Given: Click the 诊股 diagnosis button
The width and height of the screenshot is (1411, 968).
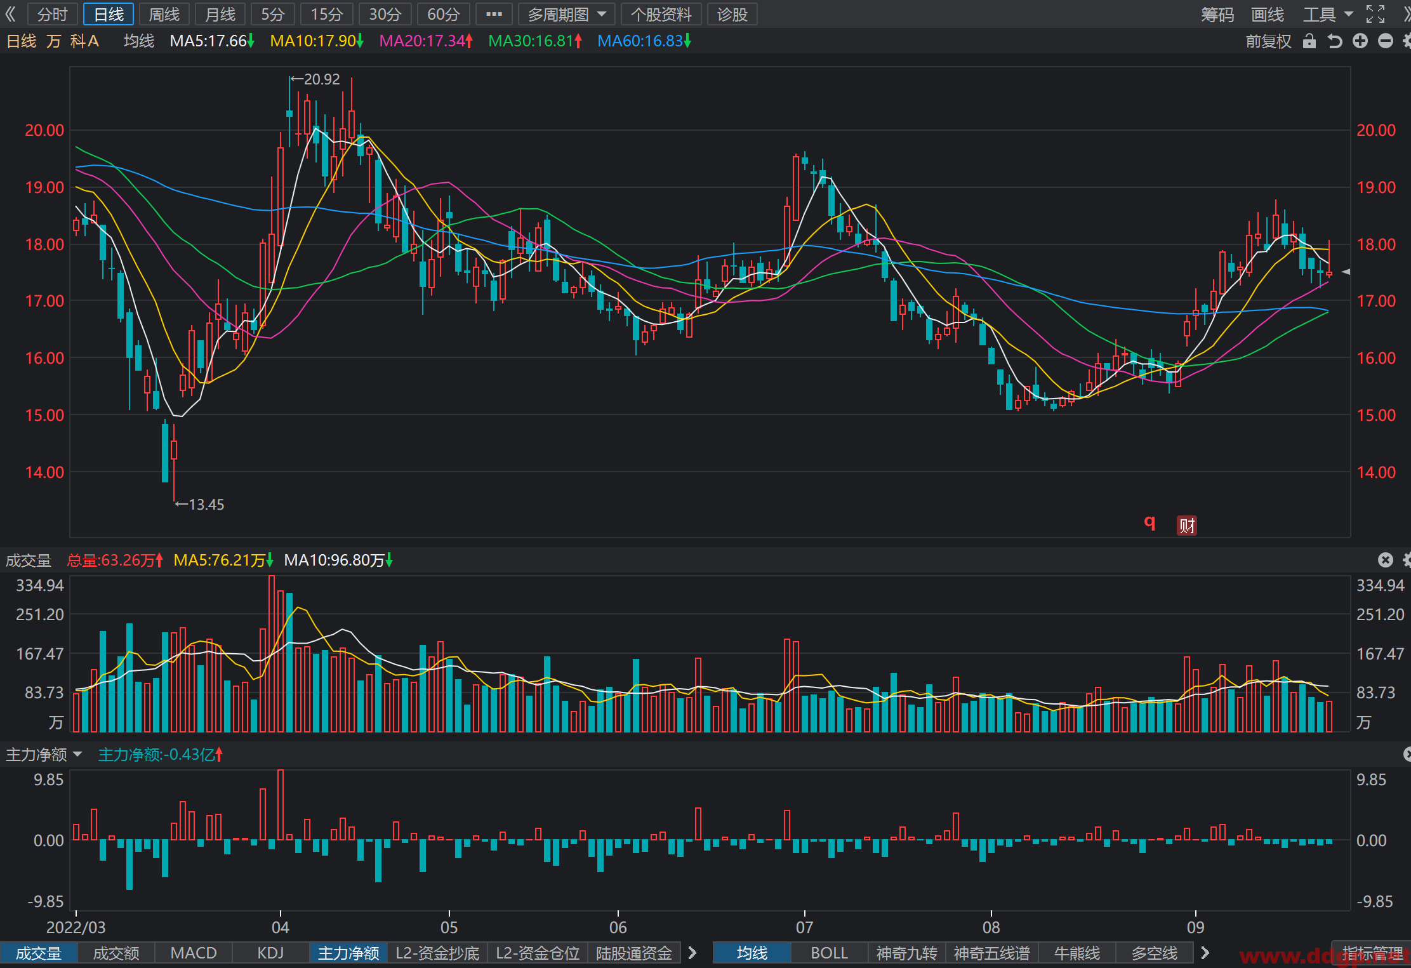Looking at the screenshot, I should pos(732,14).
